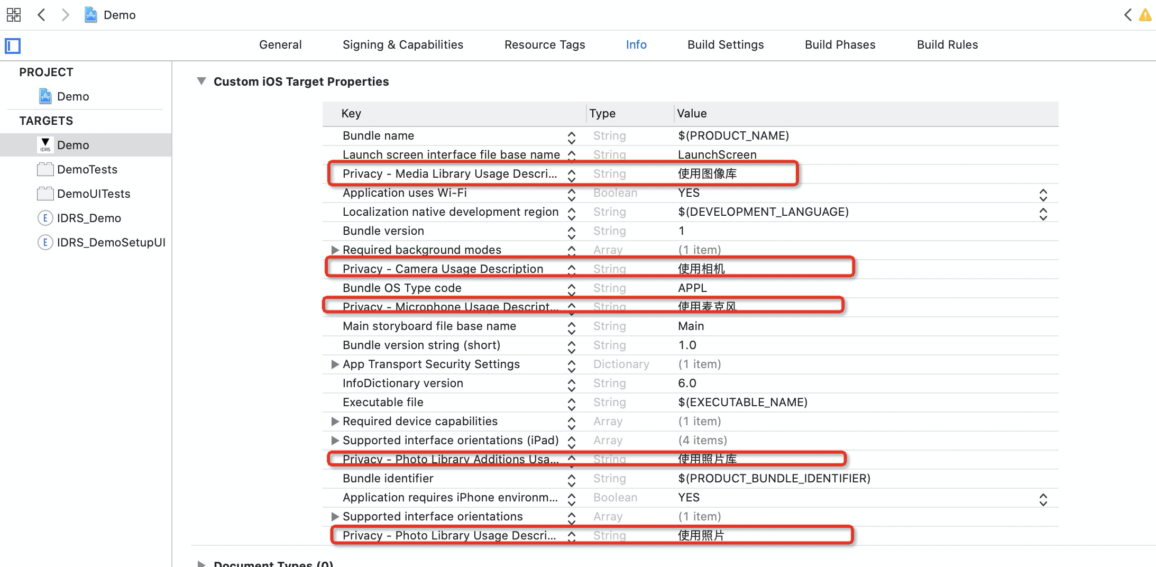Select the IDRS_Demo extension icon

45,218
